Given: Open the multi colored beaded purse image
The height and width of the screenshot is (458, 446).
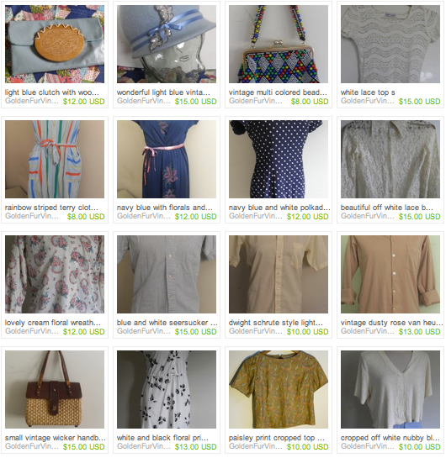Looking at the screenshot, I should [279, 44].
